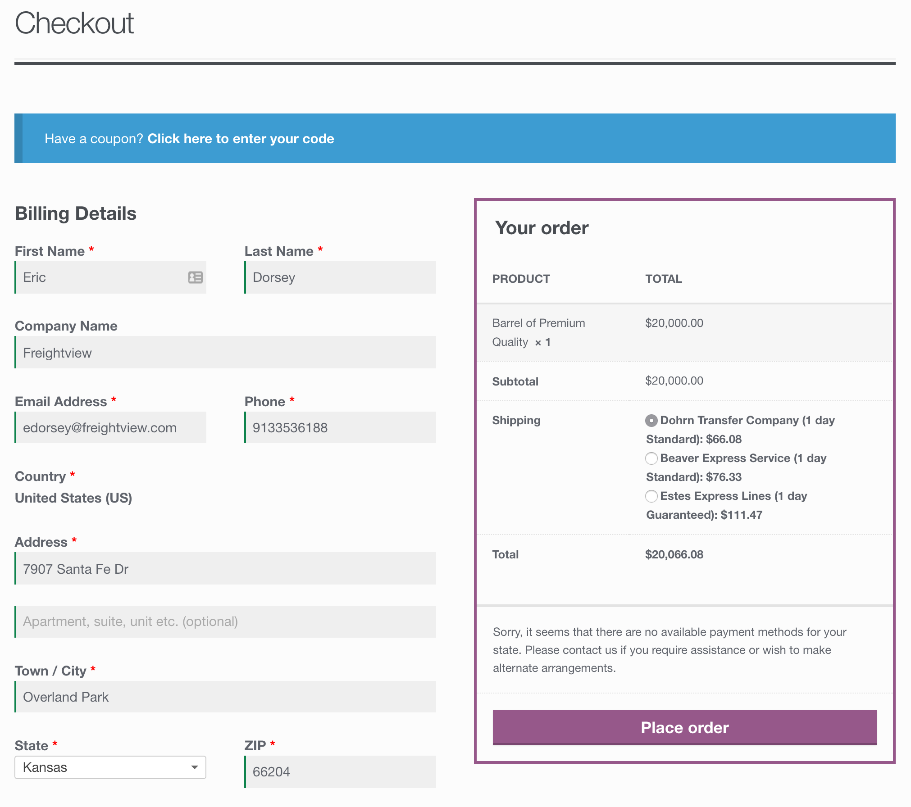Open the State dropdown showing Kansas

tap(110, 767)
